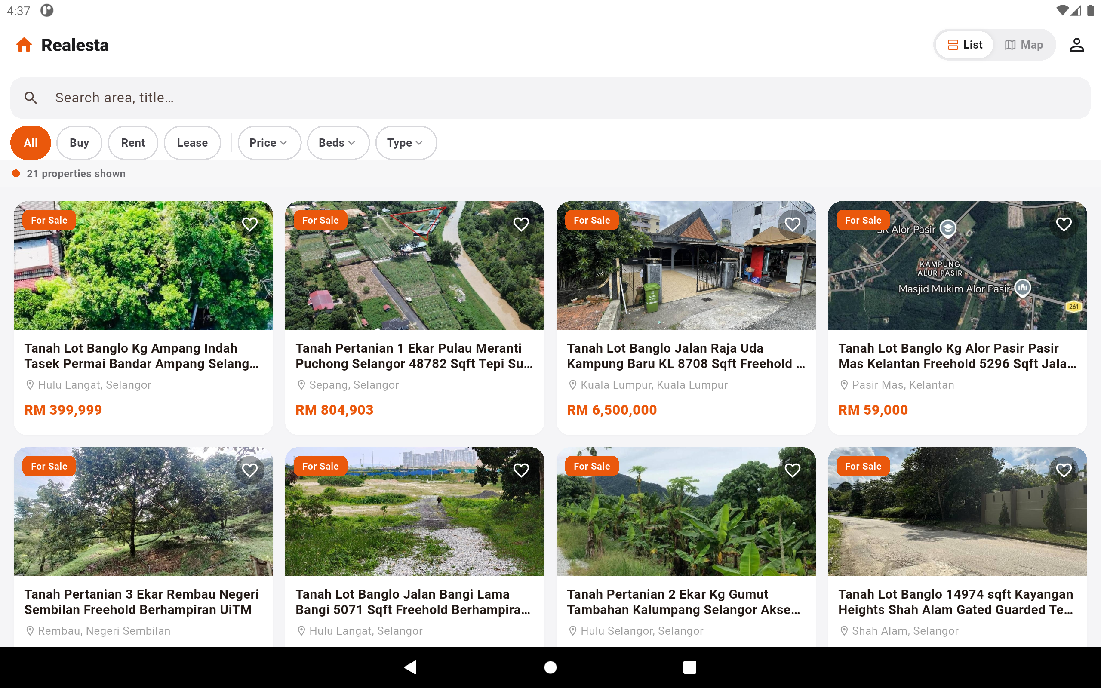The height and width of the screenshot is (688, 1101).
Task: Open recent apps square button
Action: (x=690, y=667)
